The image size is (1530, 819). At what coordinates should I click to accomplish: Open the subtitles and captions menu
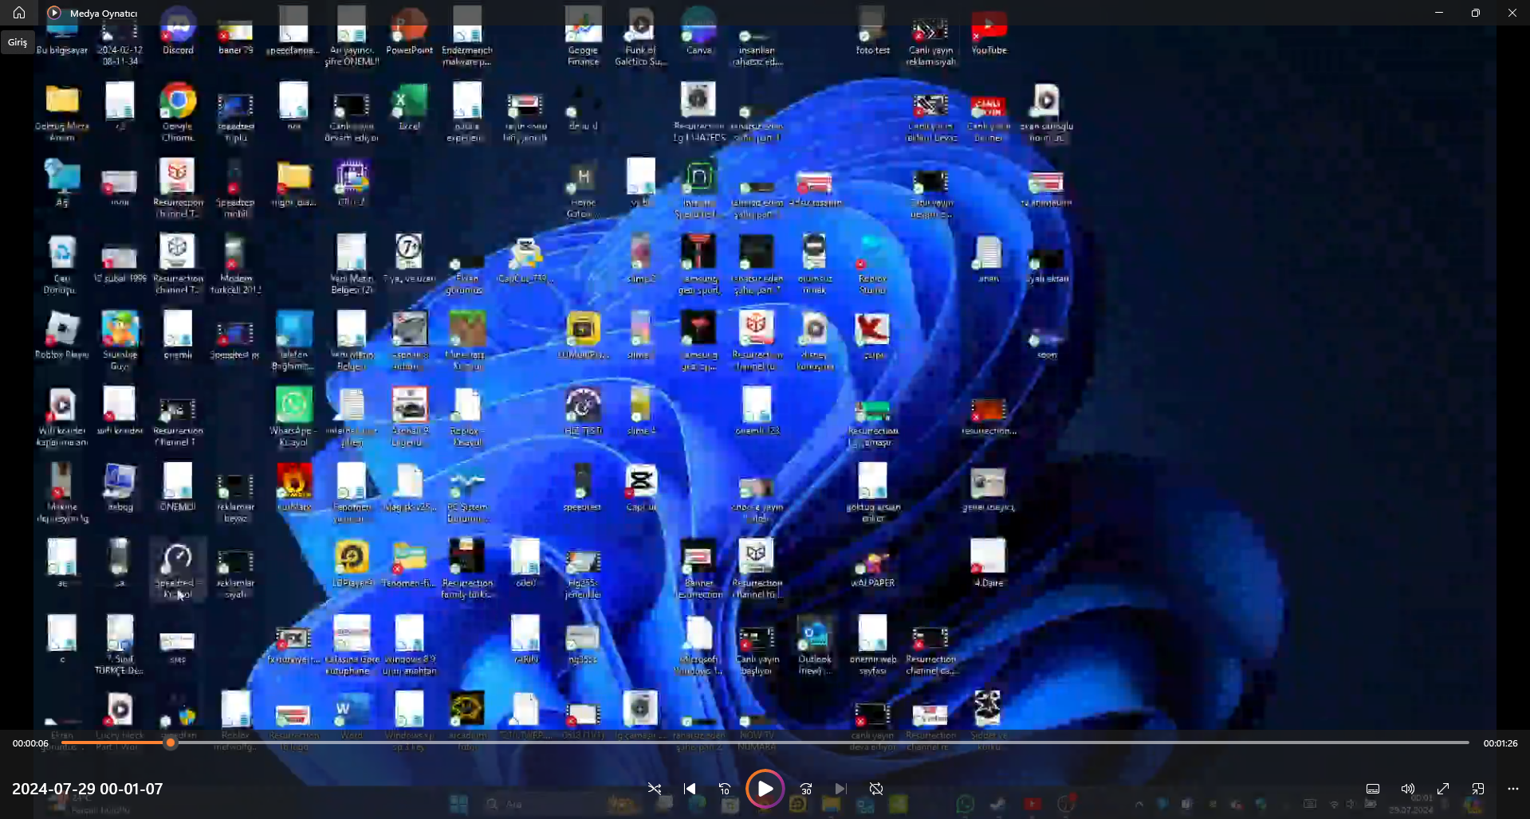pos(1373,789)
